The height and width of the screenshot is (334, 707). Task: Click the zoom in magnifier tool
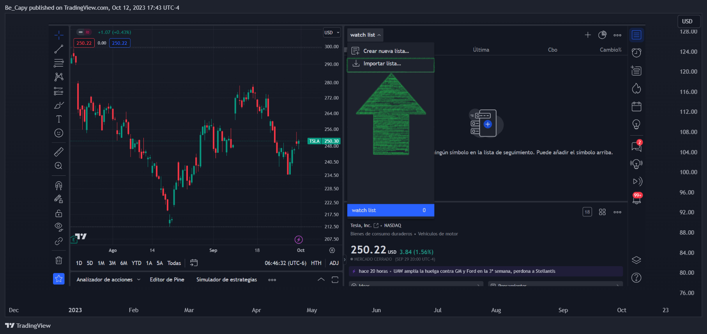59,166
